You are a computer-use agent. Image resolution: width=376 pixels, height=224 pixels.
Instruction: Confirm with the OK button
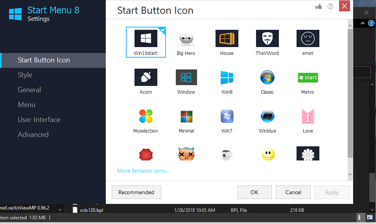point(254,192)
